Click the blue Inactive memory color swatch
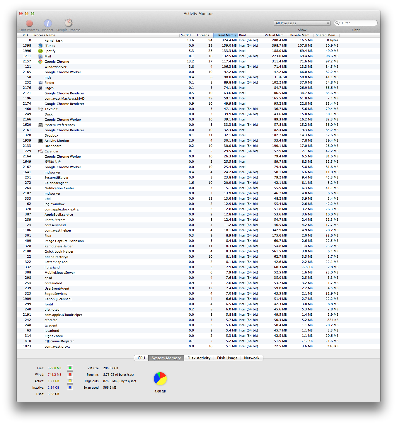Viewport: 397px width, 425px height. tap(70, 387)
